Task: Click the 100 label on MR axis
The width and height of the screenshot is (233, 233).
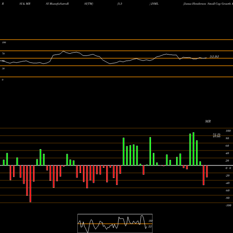Action: [x=228, y=131]
